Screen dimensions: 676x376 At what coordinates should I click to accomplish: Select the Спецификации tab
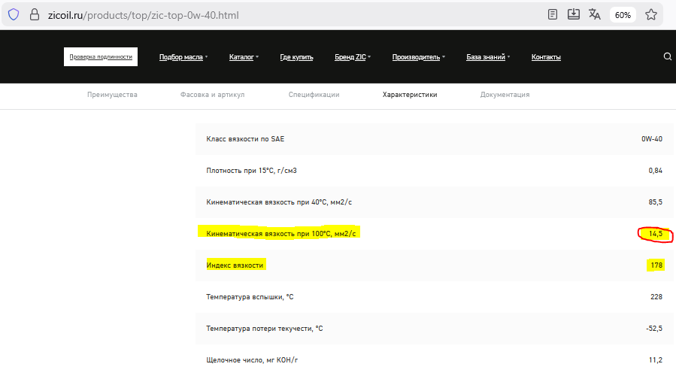[x=314, y=95]
